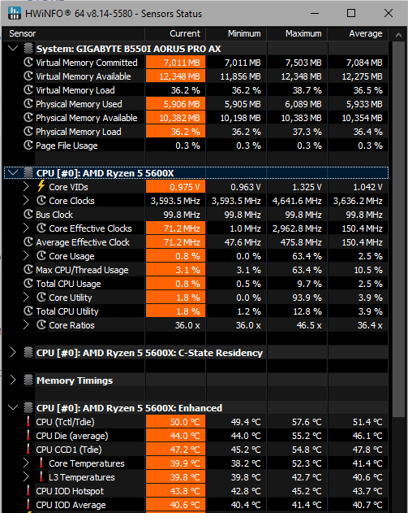Click thermometer icon of CPU (Tctl/Tdie)

pos(28,421)
